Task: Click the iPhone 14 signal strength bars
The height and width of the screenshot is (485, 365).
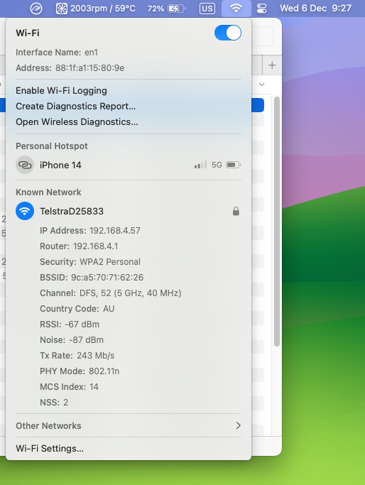Action: pos(200,165)
